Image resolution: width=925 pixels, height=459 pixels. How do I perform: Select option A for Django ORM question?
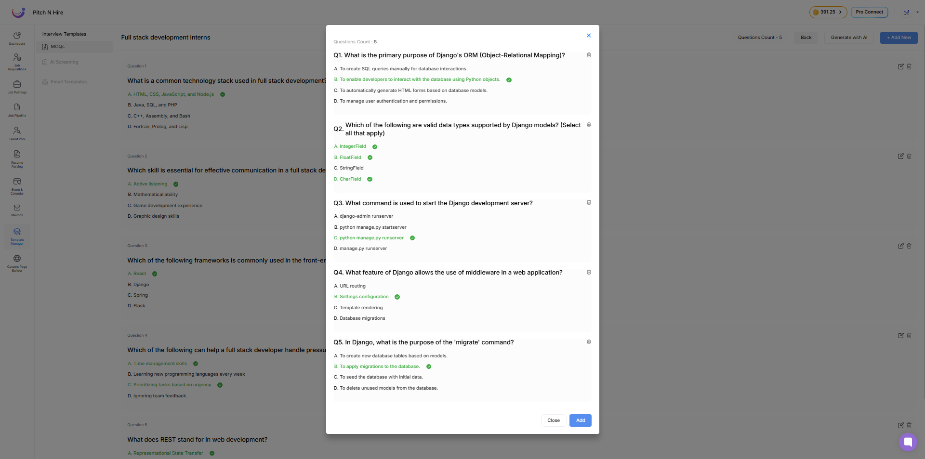(400, 69)
